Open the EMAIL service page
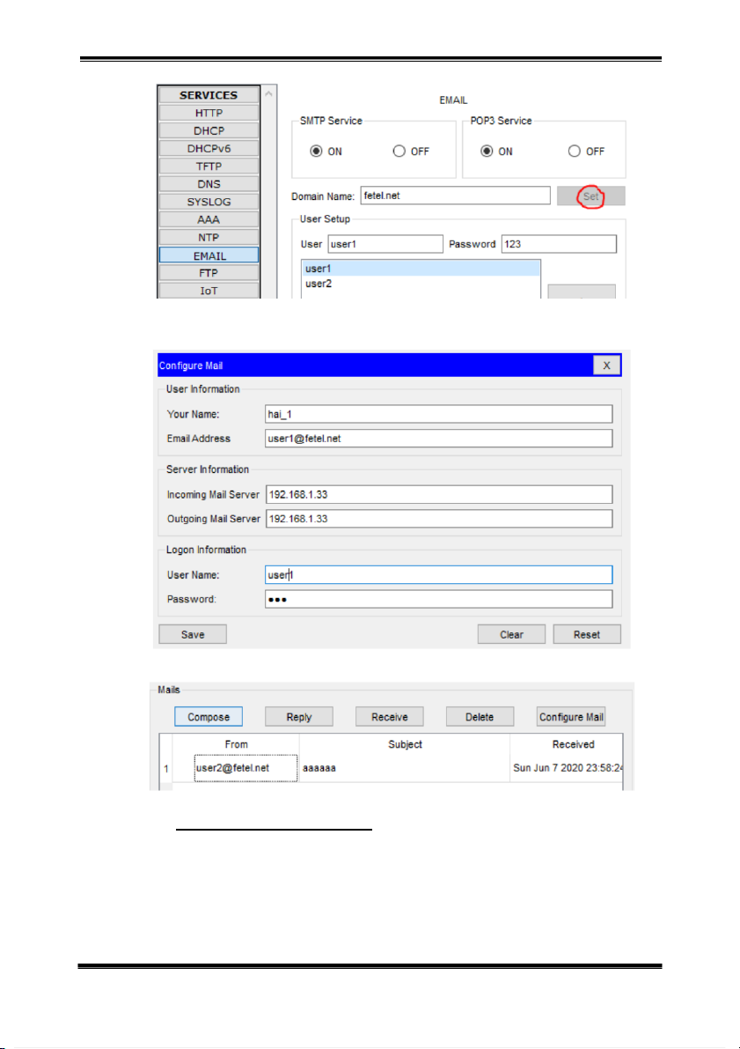 tap(209, 255)
